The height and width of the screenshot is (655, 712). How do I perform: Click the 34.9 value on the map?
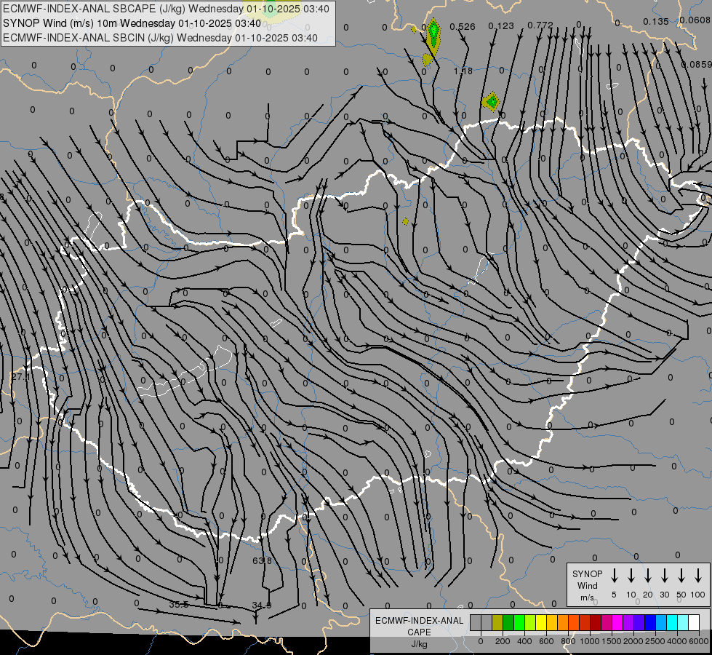click(x=262, y=605)
